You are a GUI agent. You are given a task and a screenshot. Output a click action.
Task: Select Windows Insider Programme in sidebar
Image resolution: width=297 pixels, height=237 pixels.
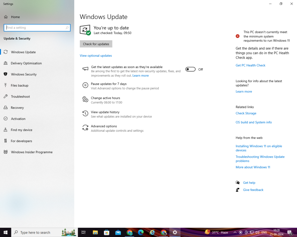pyautogui.click(x=32, y=152)
